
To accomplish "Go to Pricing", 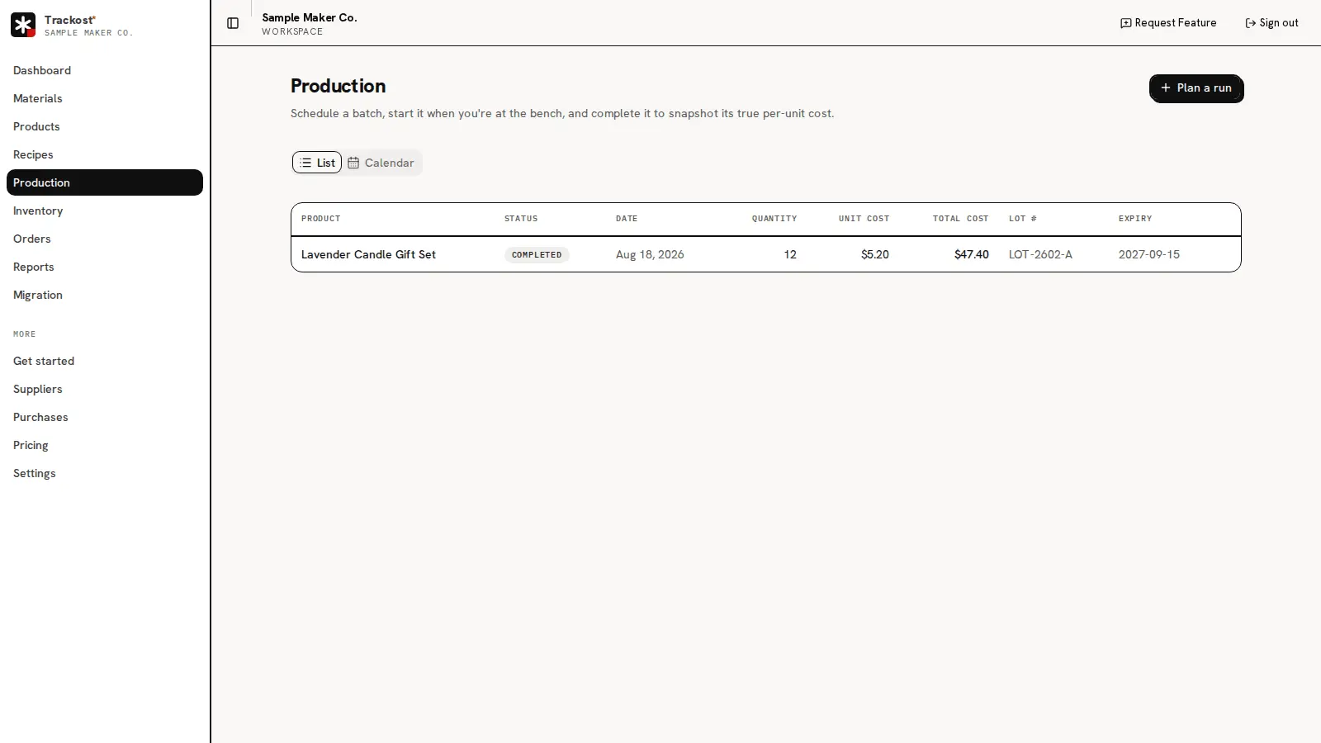I will click(105, 445).
